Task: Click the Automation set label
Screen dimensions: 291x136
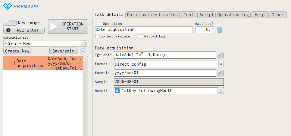Action: click(x=16, y=37)
